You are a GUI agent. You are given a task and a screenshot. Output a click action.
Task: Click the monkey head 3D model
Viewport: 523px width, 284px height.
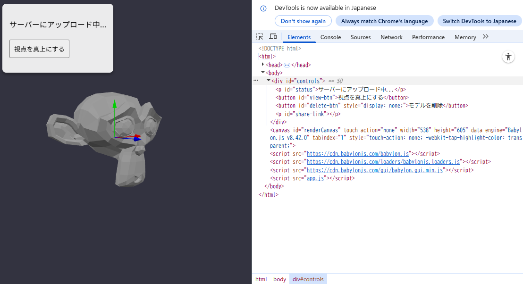(104, 139)
